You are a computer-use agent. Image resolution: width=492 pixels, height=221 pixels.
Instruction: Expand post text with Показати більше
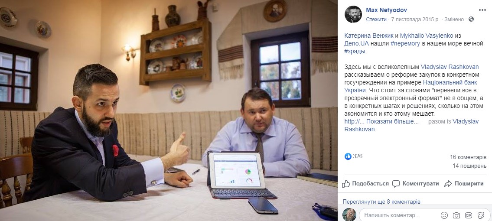click(x=392, y=122)
